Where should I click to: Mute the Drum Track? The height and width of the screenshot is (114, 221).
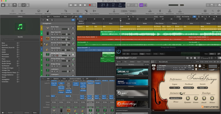tap(52, 29)
